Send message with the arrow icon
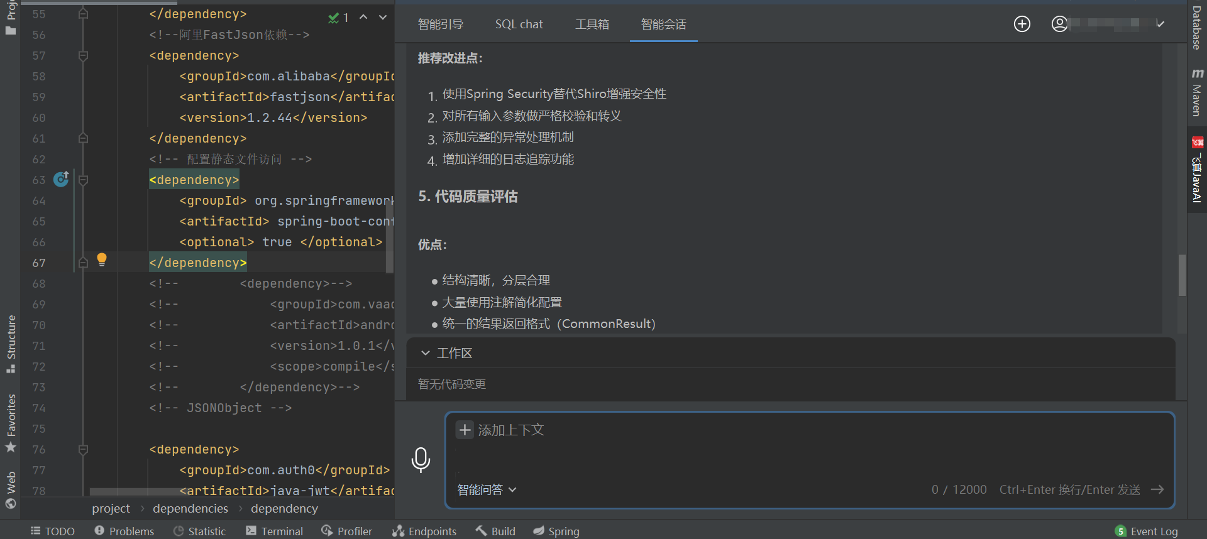 tap(1157, 489)
